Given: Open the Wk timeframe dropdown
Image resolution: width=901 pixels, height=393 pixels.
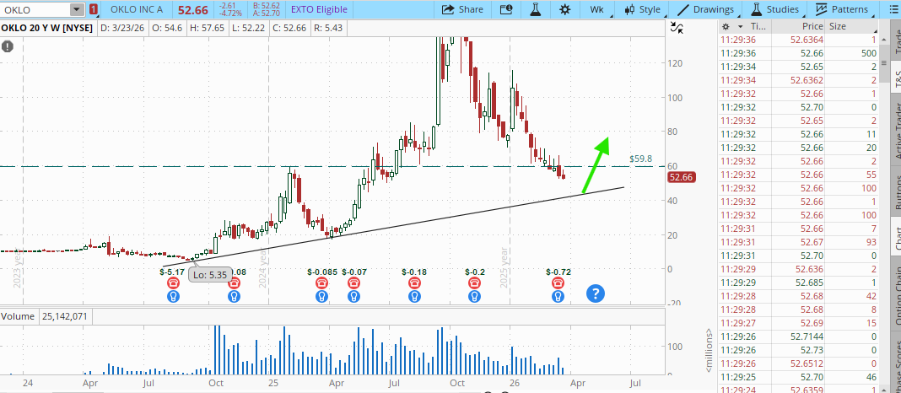Looking at the screenshot, I should coord(597,9).
